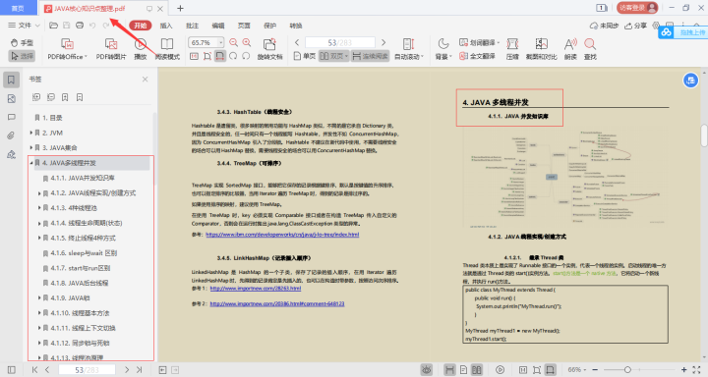Open file with the folder icon
The width and height of the screenshot is (708, 377).
(53, 26)
